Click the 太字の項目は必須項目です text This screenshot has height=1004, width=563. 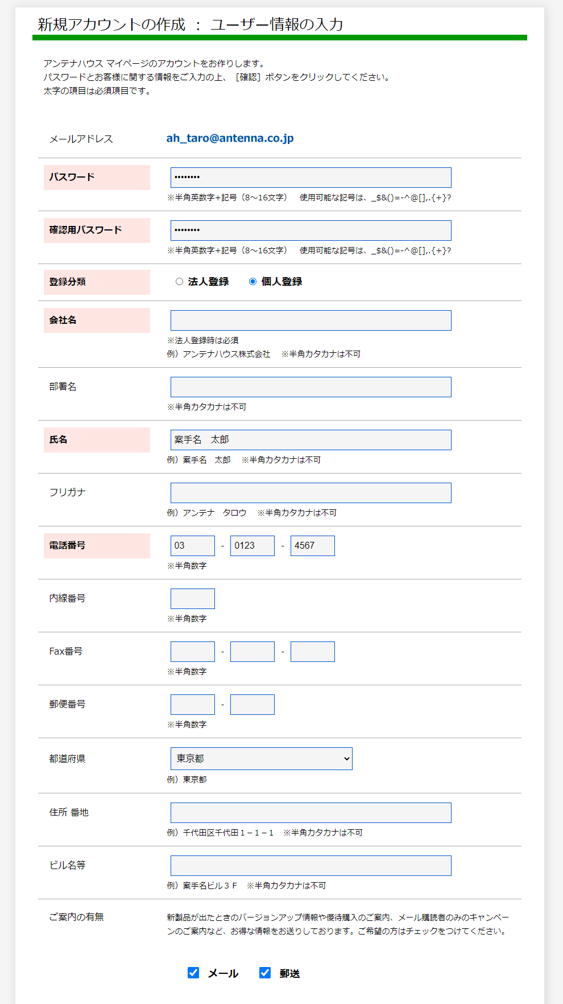(x=97, y=91)
